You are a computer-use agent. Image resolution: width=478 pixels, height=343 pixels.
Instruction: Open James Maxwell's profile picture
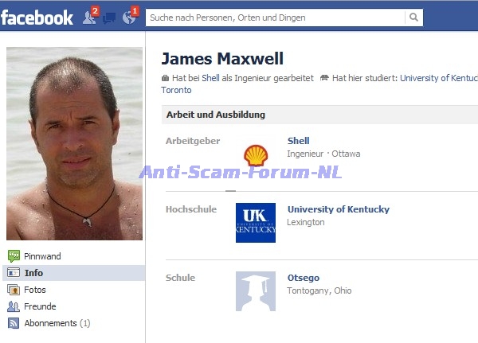click(x=74, y=143)
